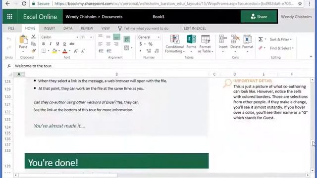This screenshot has width=317, height=178.
Task: Open Sort & Filter dropdown
Action: click(x=281, y=40)
